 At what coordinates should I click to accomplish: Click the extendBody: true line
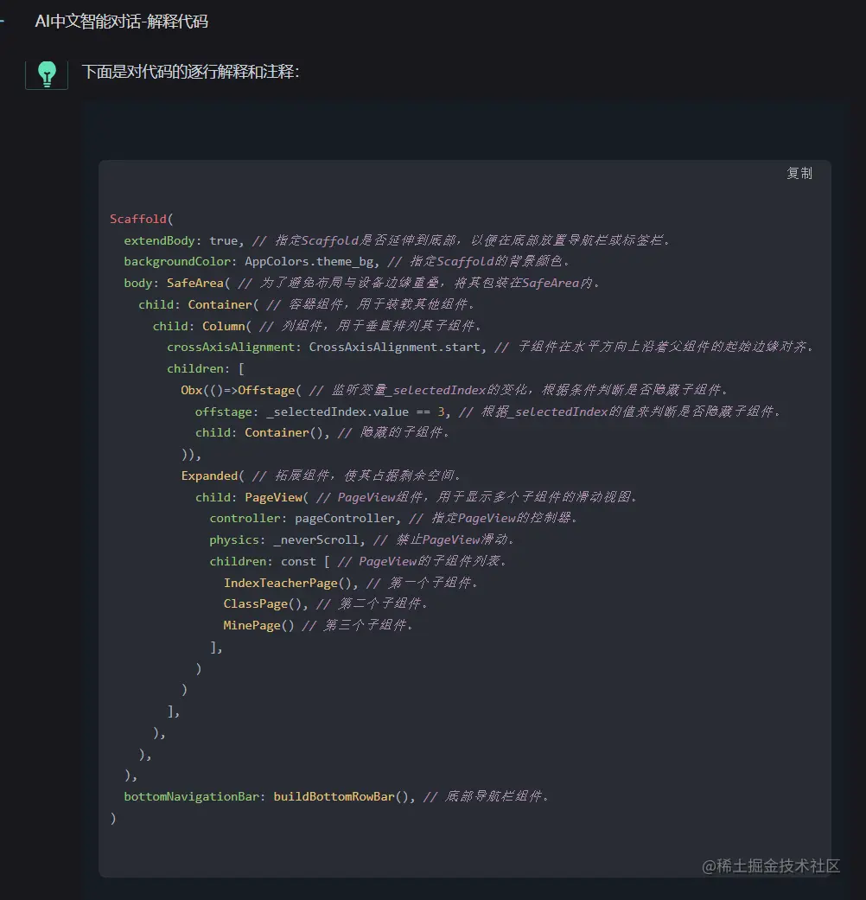click(x=397, y=240)
